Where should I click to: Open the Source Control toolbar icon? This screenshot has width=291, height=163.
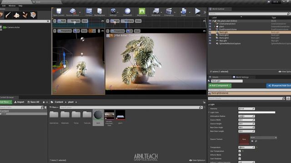73,12
